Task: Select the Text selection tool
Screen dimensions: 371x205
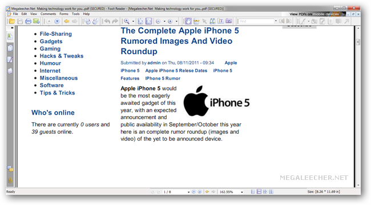Action: (220, 21)
